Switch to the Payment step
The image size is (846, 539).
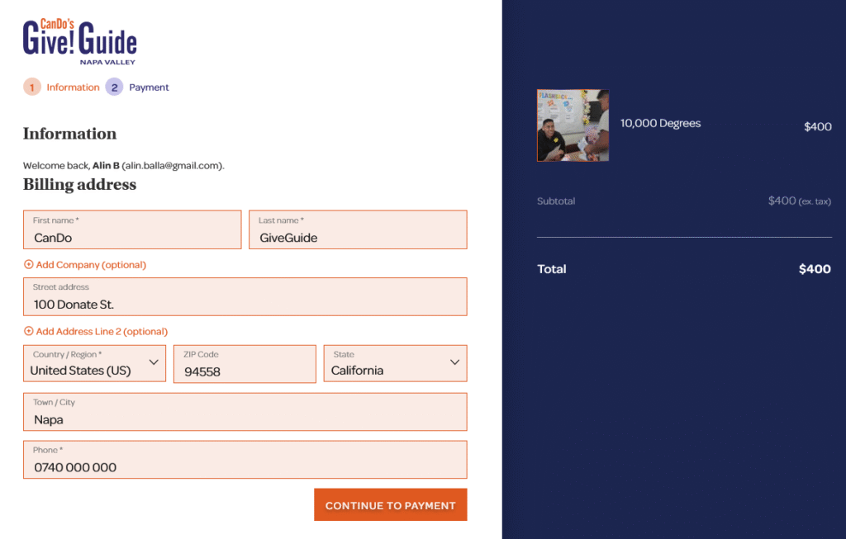150,87
